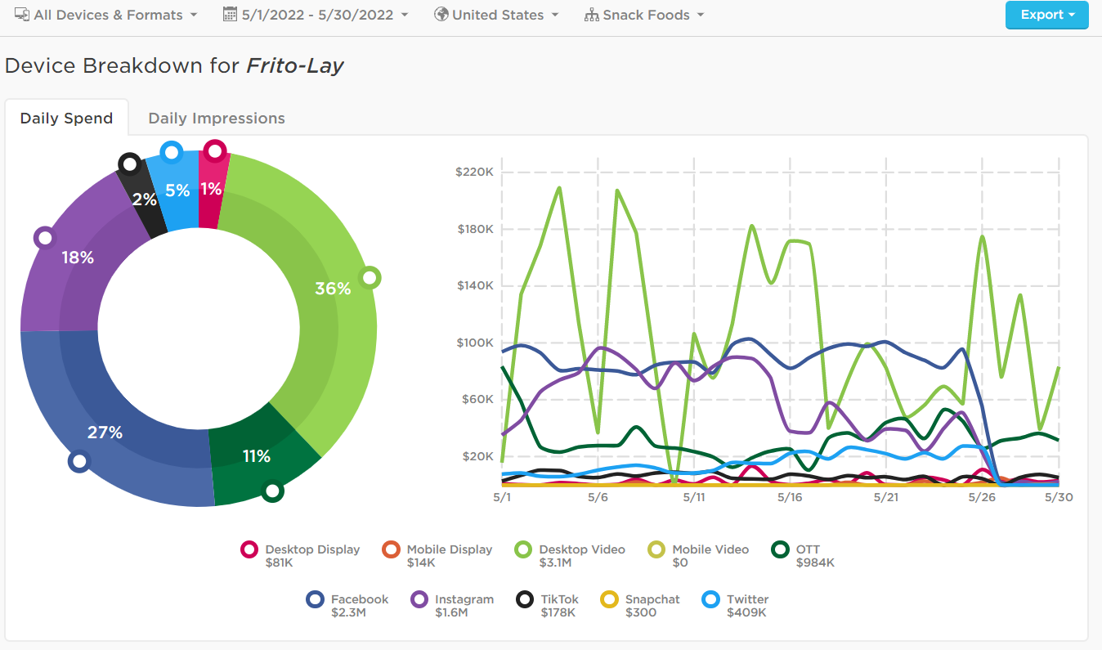1102x650 pixels.
Task: Click the 5% light blue donut segment
Action: click(177, 191)
